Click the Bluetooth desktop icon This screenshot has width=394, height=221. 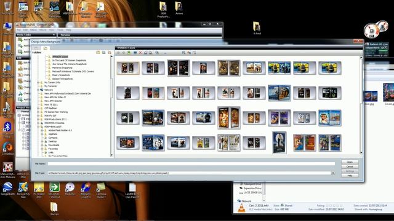pos(7,130)
